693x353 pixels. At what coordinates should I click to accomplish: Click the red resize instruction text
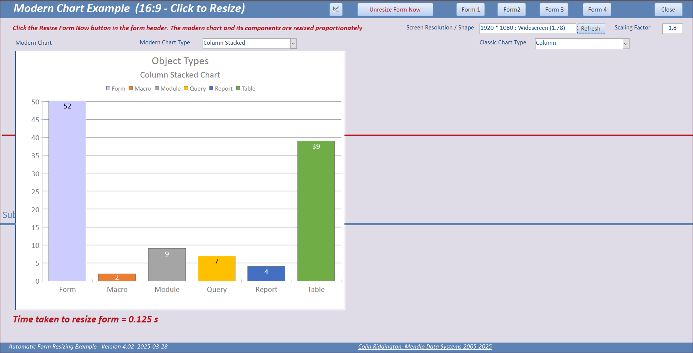[187, 28]
